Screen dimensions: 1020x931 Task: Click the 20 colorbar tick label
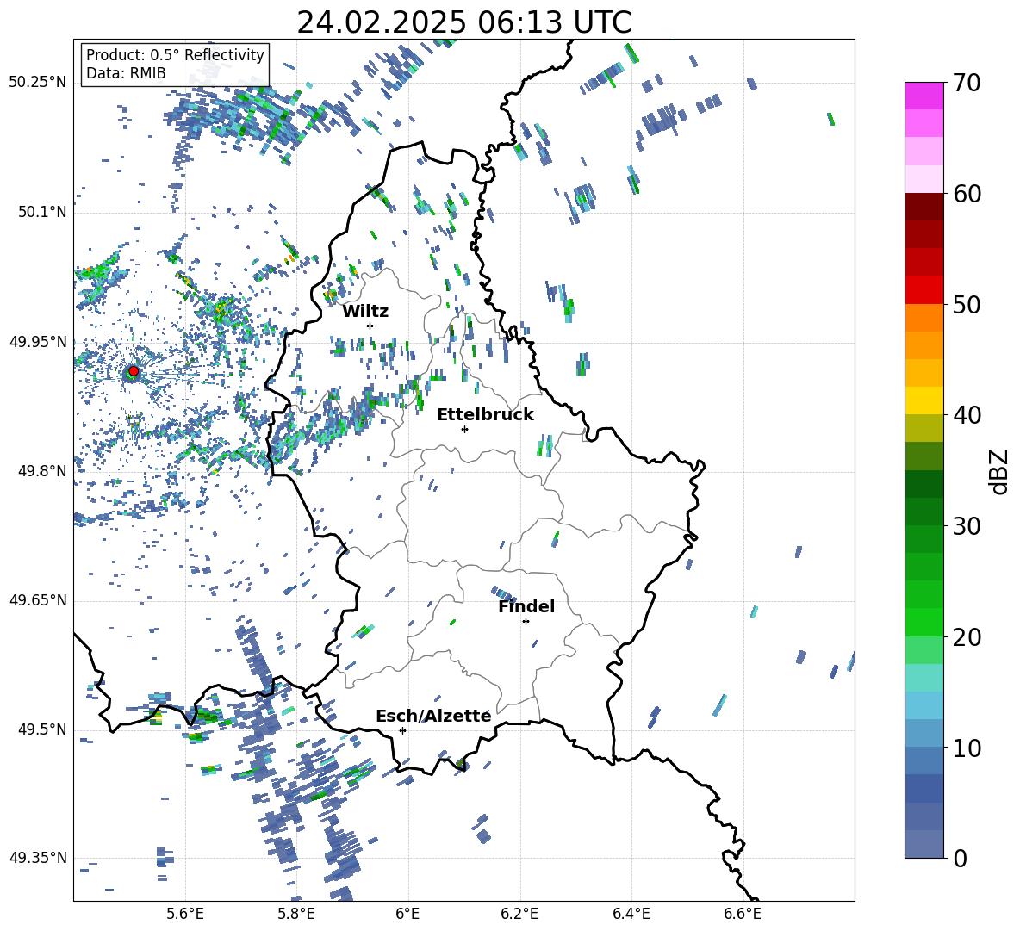tap(967, 636)
